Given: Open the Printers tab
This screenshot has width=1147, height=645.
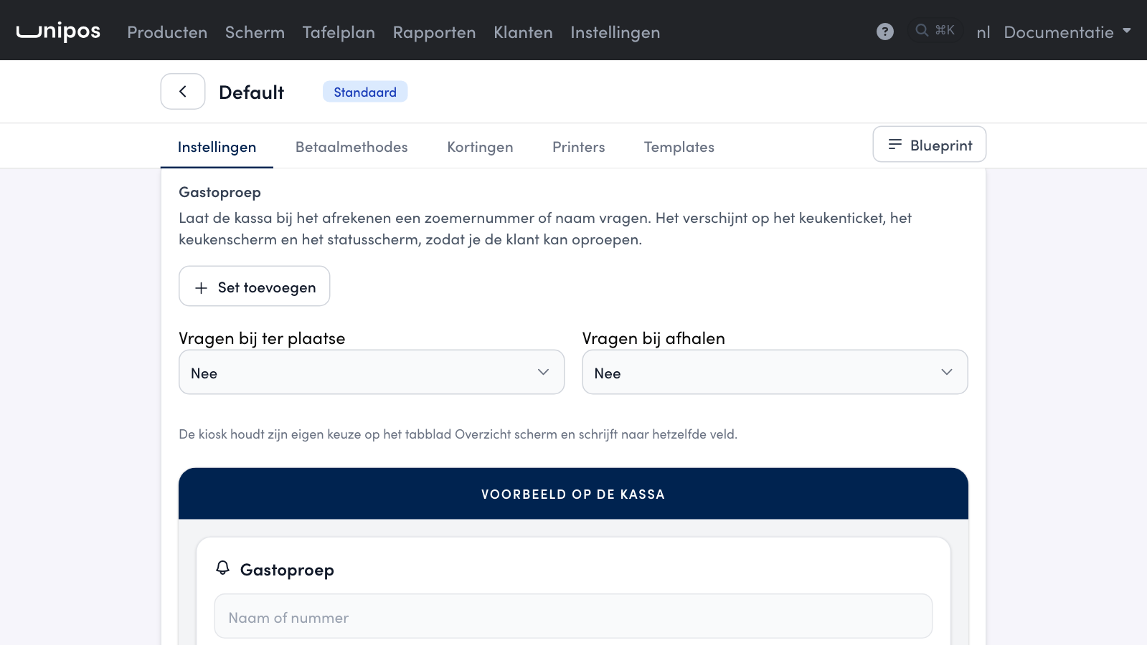Looking at the screenshot, I should pos(578,147).
